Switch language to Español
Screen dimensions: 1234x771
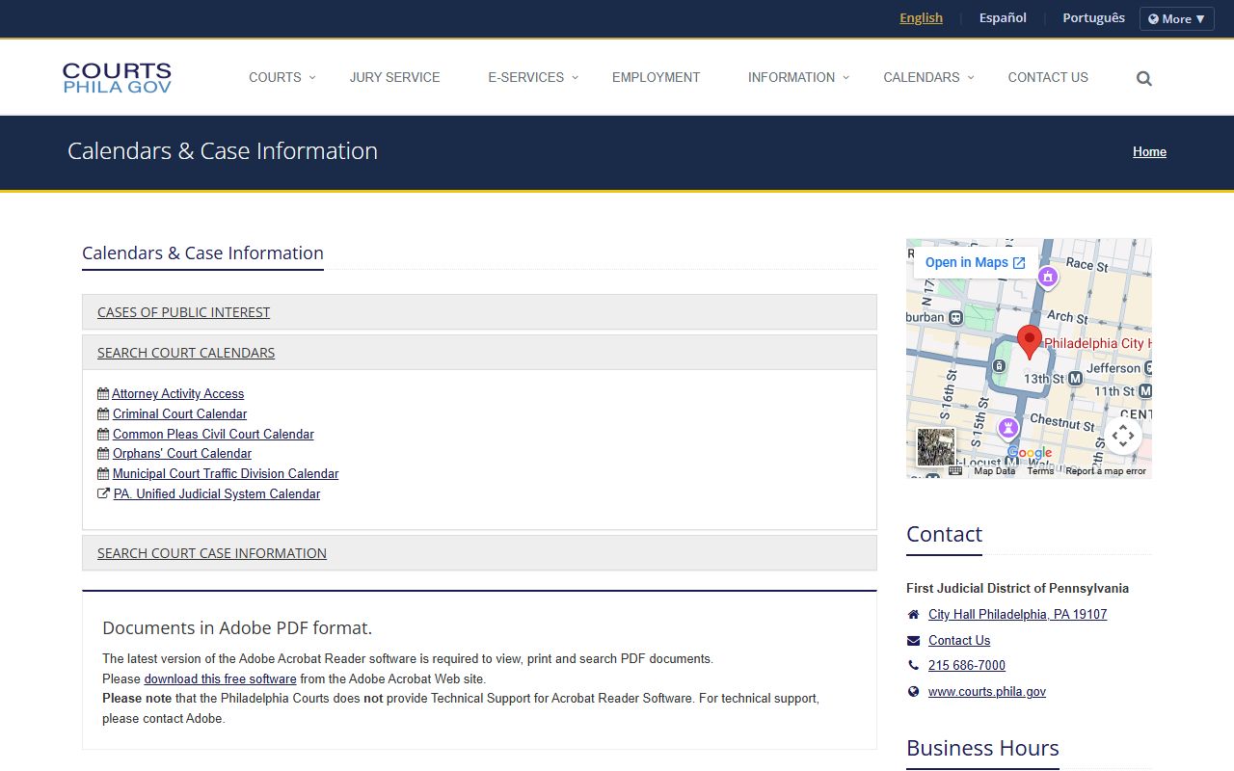tap(1003, 18)
